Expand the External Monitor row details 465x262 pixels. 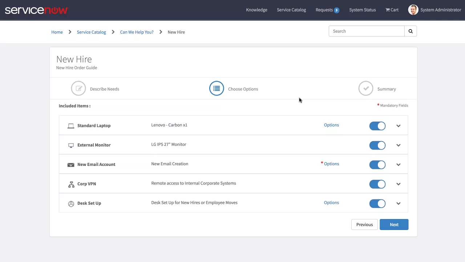398,145
